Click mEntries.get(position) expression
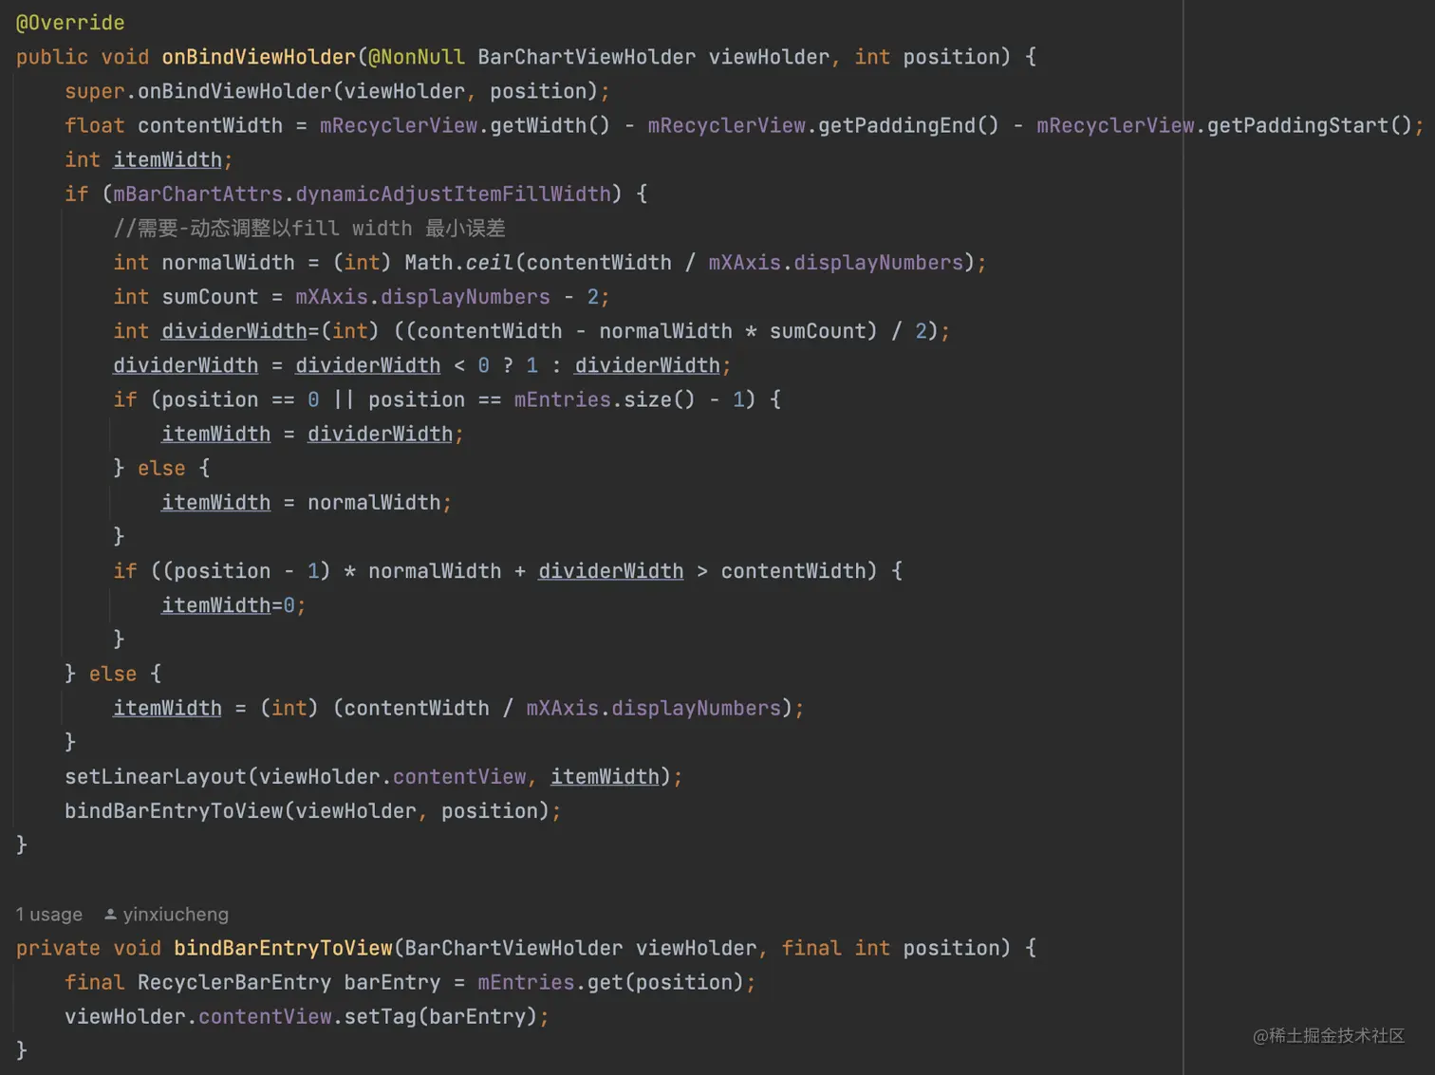Viewport: 1435px width, 1075px height. [x=610, y=982]
